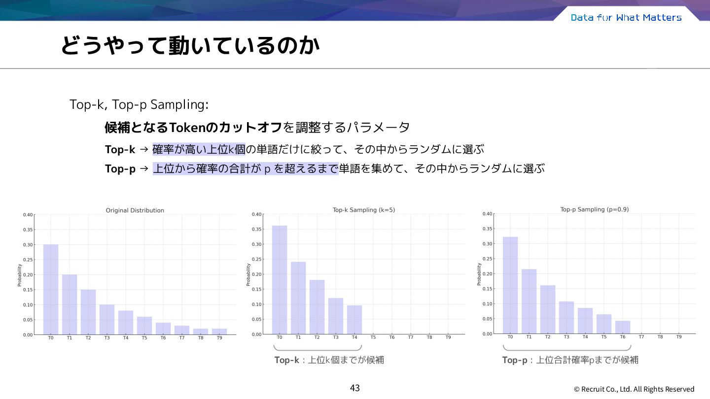The width and height of the screenshot is (710, 399).
Task: Click the slide title どうやって動いているのか
Action: click(x=190, y=46)
